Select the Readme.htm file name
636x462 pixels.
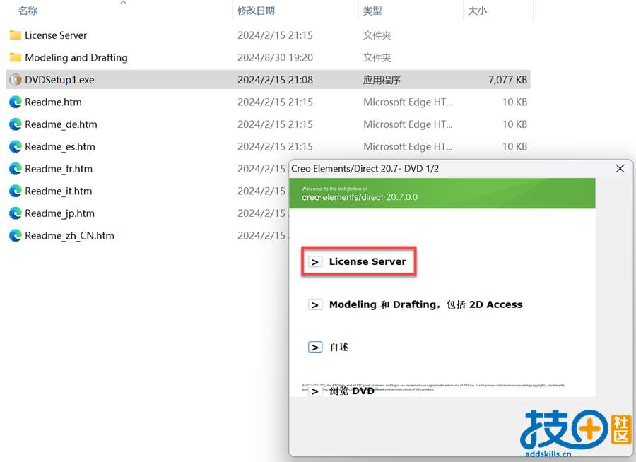coord(53,102)
